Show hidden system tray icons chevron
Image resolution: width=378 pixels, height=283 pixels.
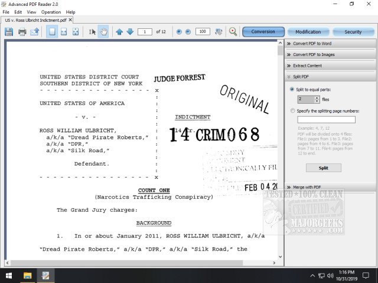312,275
